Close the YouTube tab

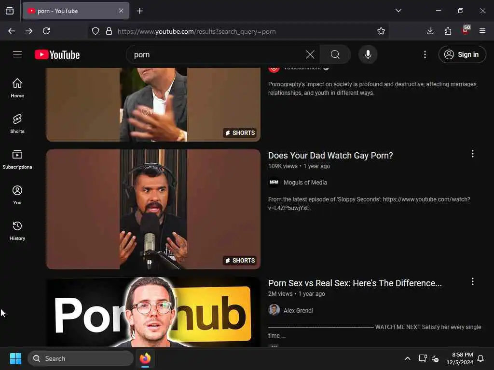point(121,11)
